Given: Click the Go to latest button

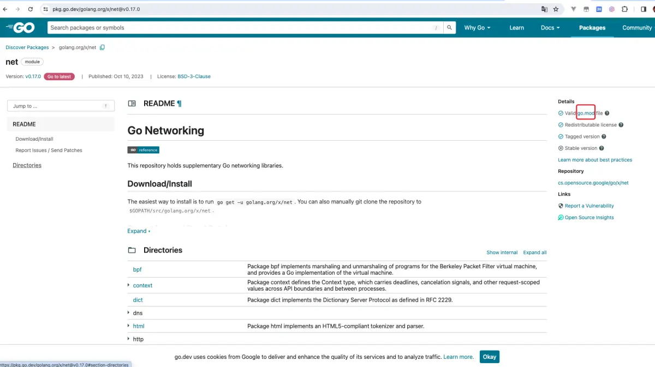Looking at the screenshot, I should 59,77.
